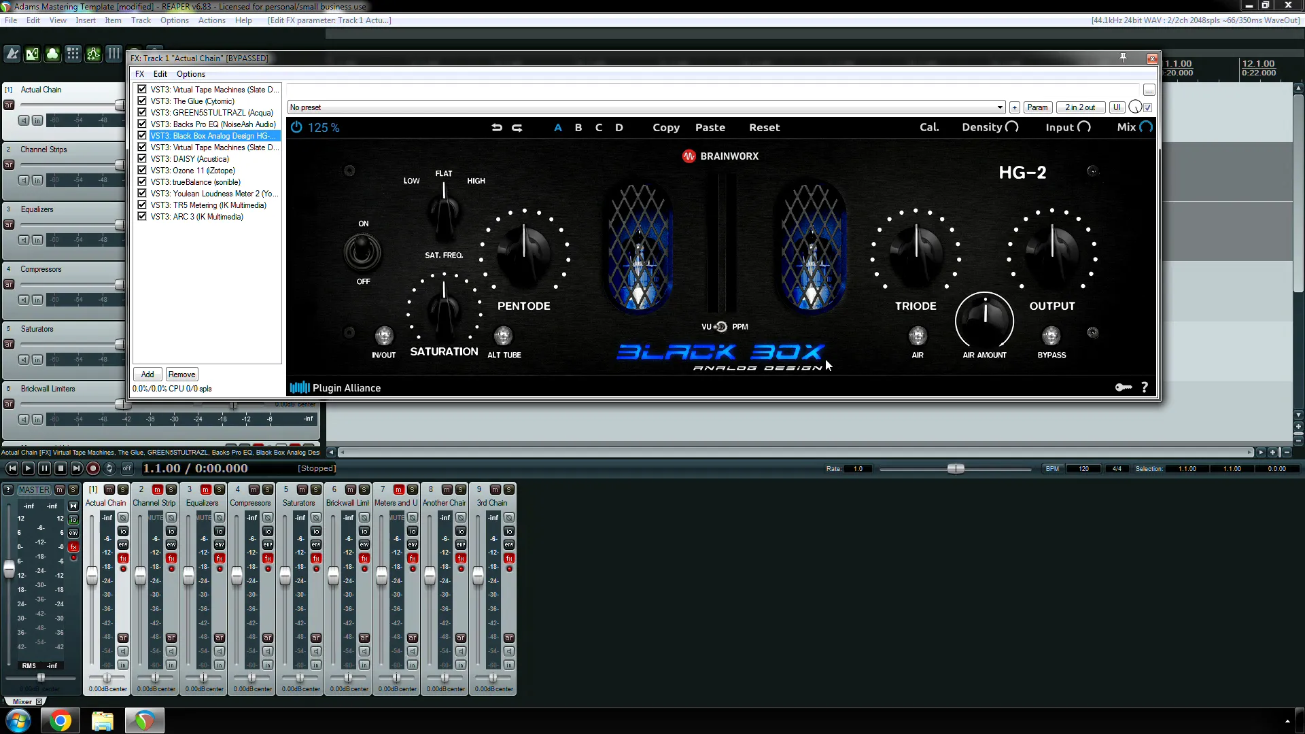The image size is (1305, 734).
Task: Open the No preset dropdown menu
Action: click(x=645, y=107)
